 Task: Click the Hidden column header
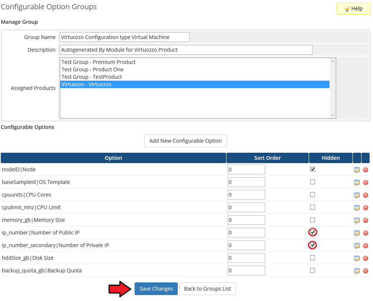(331, 158)
